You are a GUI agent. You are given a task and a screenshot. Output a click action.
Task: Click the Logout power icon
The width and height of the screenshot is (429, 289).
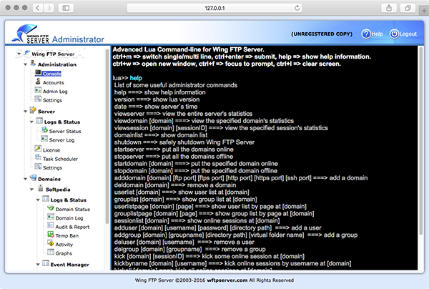394,34
